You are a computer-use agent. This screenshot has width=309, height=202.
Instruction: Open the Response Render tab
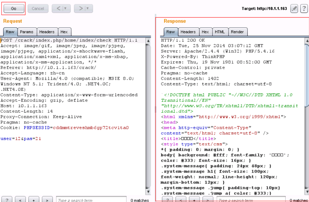(237, 32)
